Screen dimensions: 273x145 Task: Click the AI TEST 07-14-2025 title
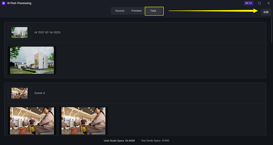pos(47,32)
